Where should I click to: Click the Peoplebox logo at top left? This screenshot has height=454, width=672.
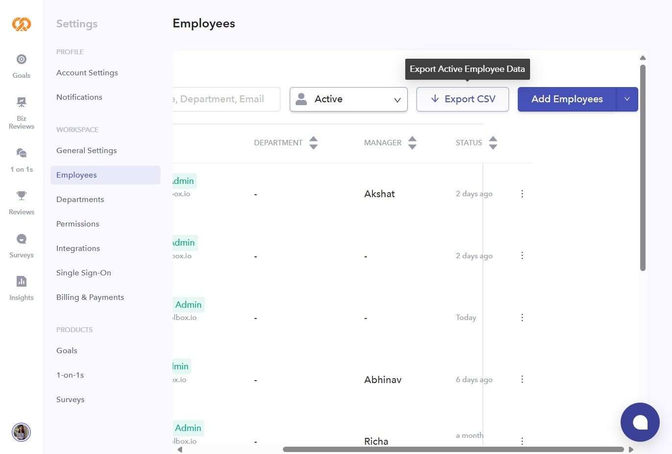(x=21, y=23)
